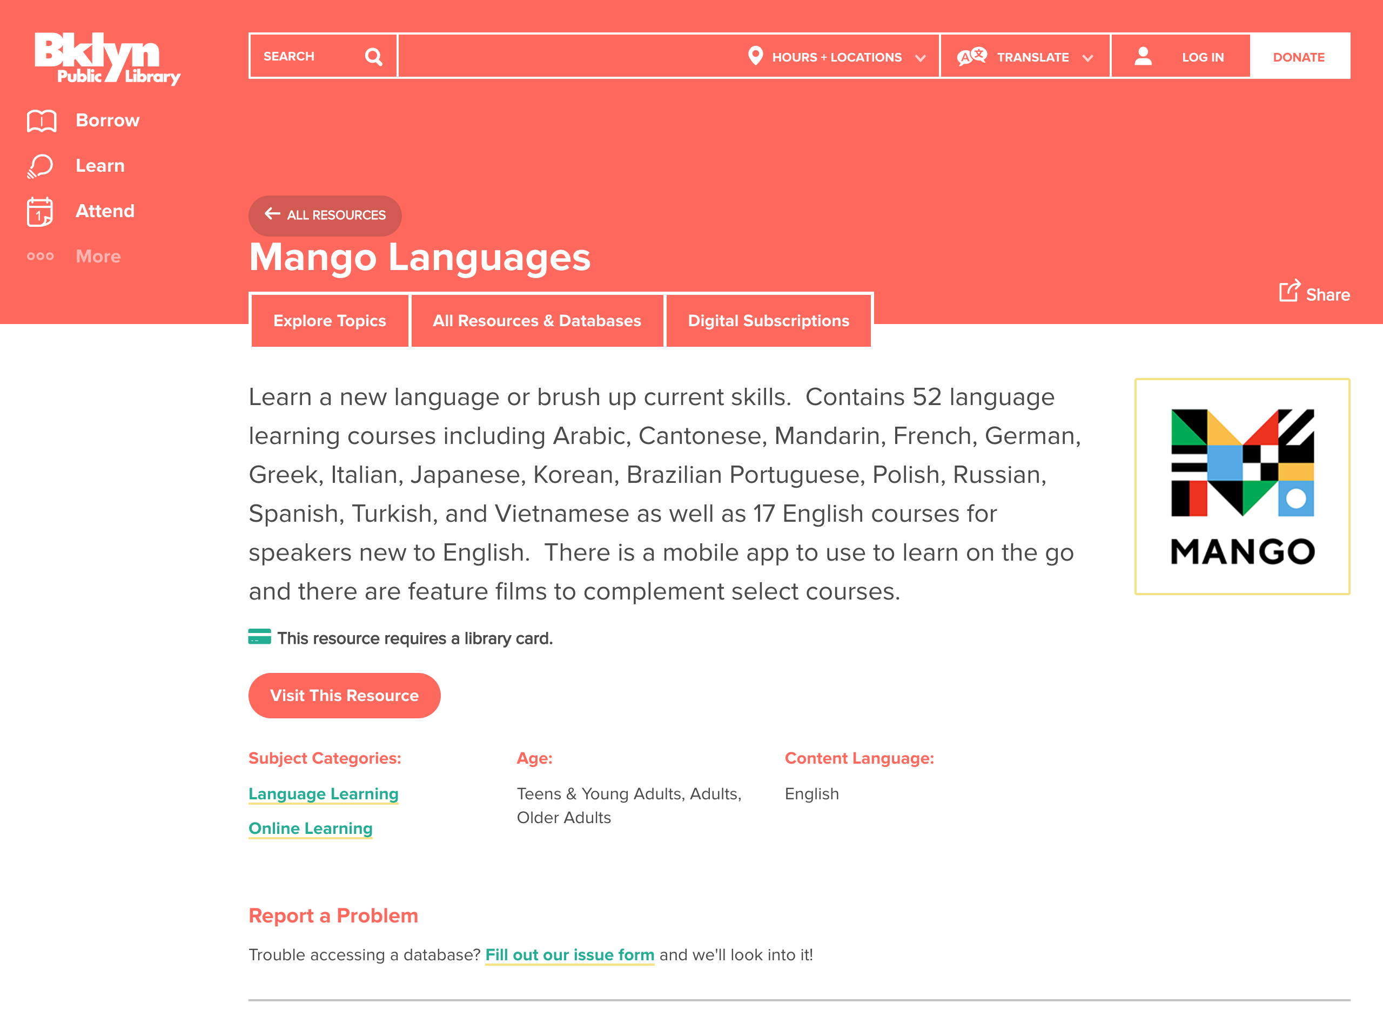Viewport: 1383px width, 1024px height.
Task: Click the Mango logo thumbnail
Action: click(1243, 487)
